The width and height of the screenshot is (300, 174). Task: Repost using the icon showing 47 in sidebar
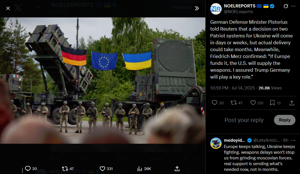tap(233, 103)
